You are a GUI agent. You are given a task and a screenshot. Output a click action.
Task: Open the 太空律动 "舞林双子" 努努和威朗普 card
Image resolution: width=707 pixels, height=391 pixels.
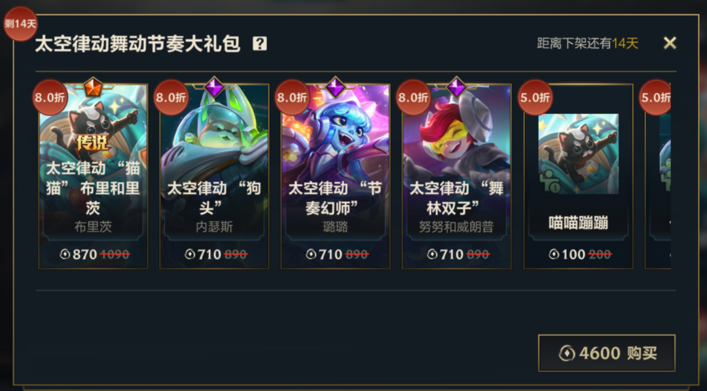click(457, 176)
